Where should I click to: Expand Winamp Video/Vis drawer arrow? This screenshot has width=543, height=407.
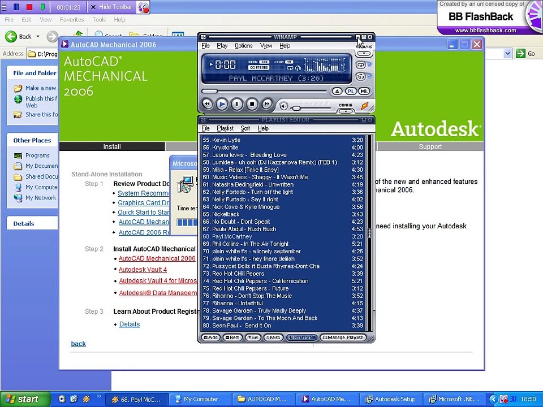pos(364,54)
